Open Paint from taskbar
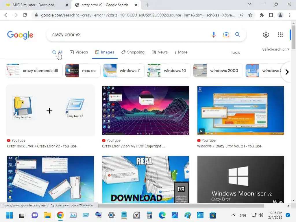Screen dimensions: 296x222 point(187,215)
